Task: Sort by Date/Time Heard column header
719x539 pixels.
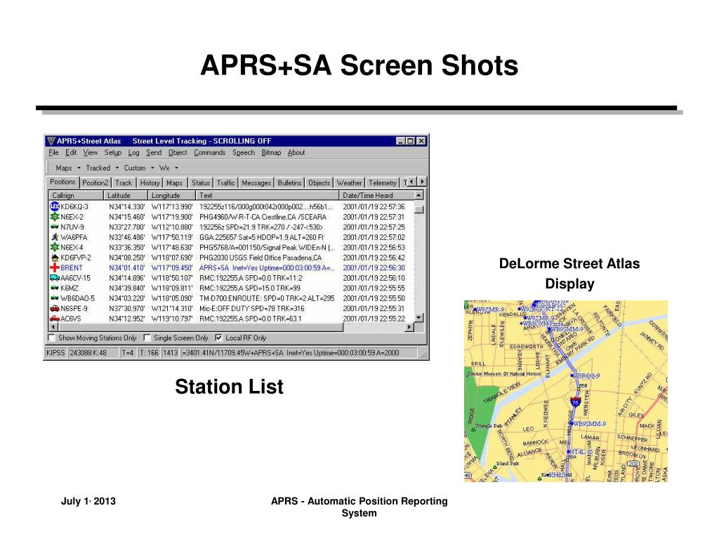Action: pyautogui.click(x=376, y=195)
